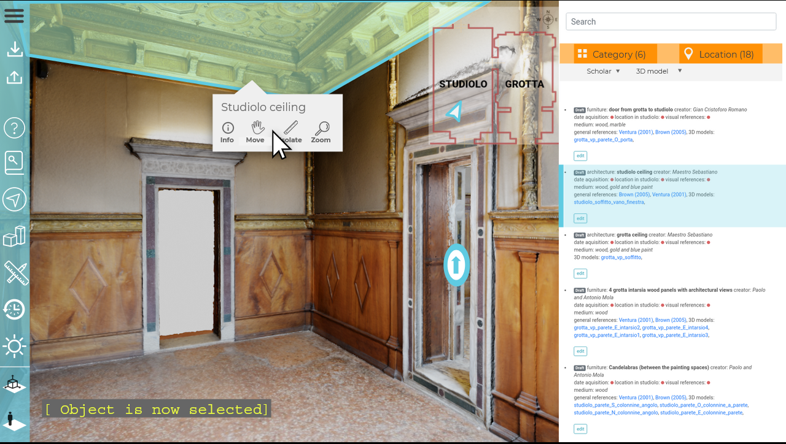The width and height of the screenshot is (786, 444).
Task: Switch to orbit object view mode
Action: tap(14, 385)
